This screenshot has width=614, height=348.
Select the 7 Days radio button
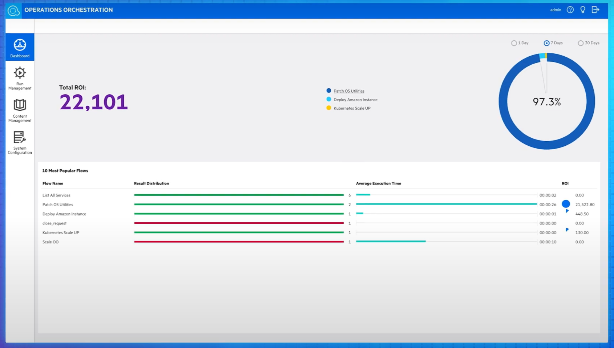546,43
